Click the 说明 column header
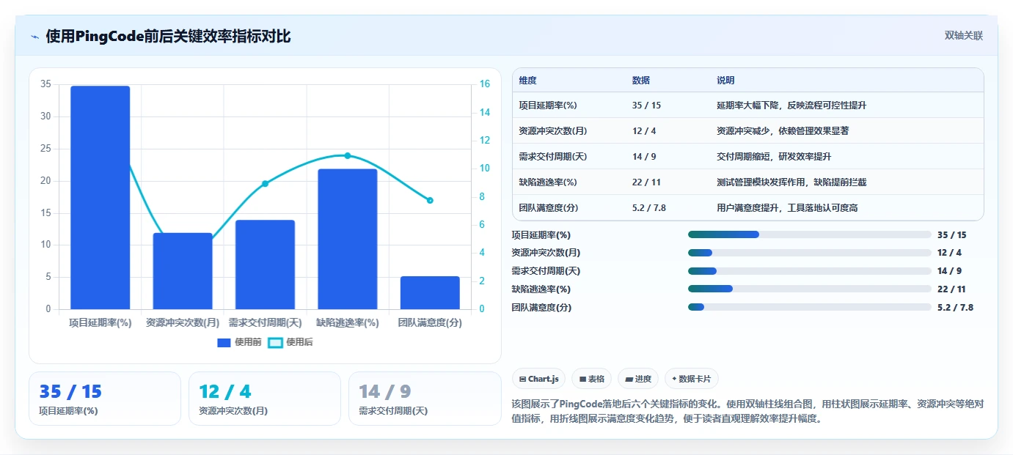This screenshot has height=455, width=1013. click(725, 80)
